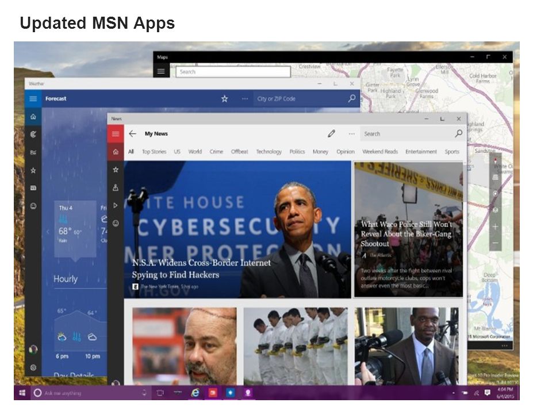The image size is (552, 414).
Task: Open the Maps app hamburger menu
Action: click(161, 71)
